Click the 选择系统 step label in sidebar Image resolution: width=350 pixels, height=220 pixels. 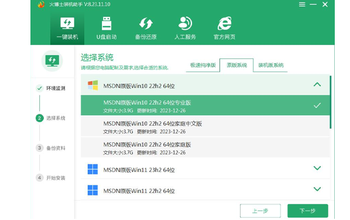56,118
